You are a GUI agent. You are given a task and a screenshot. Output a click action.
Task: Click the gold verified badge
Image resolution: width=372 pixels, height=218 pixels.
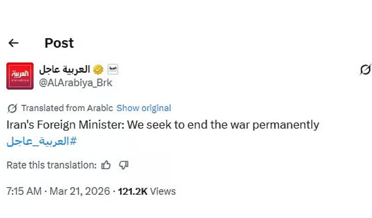click(x=99, y=69)
